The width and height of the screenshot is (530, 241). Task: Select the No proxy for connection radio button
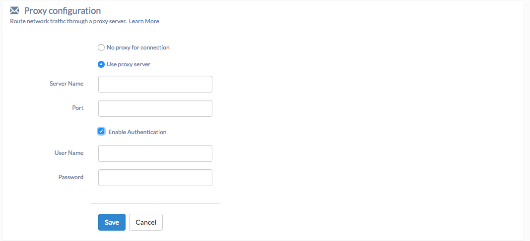[x=101, y=48]
